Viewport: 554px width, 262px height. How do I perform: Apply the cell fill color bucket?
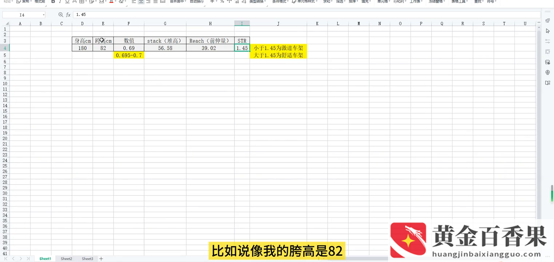pyautogui.click(x=102, y=1)
